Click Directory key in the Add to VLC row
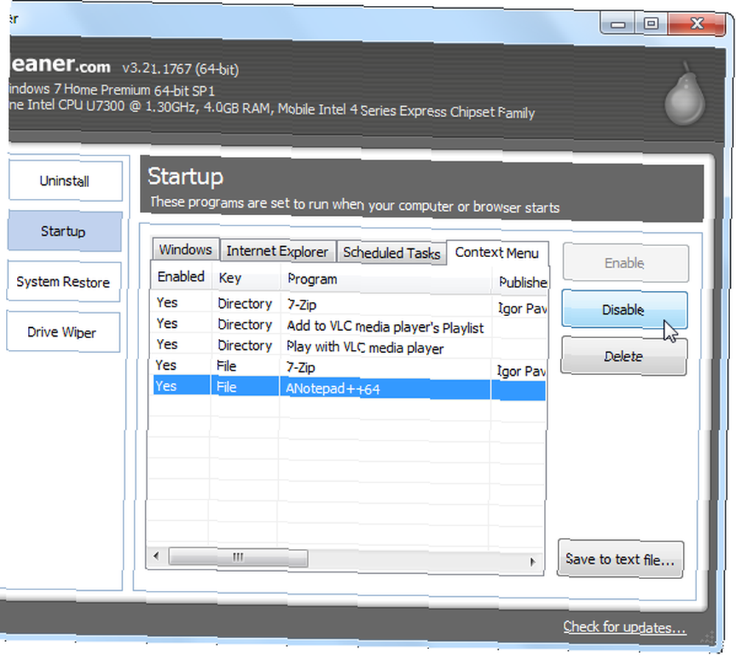The width and height of the screenshot is (736, 655). (245, 325)
